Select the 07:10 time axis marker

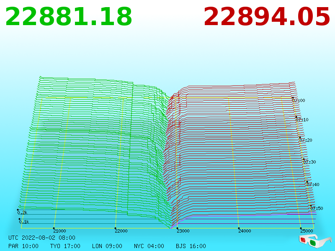pos(302,120)
